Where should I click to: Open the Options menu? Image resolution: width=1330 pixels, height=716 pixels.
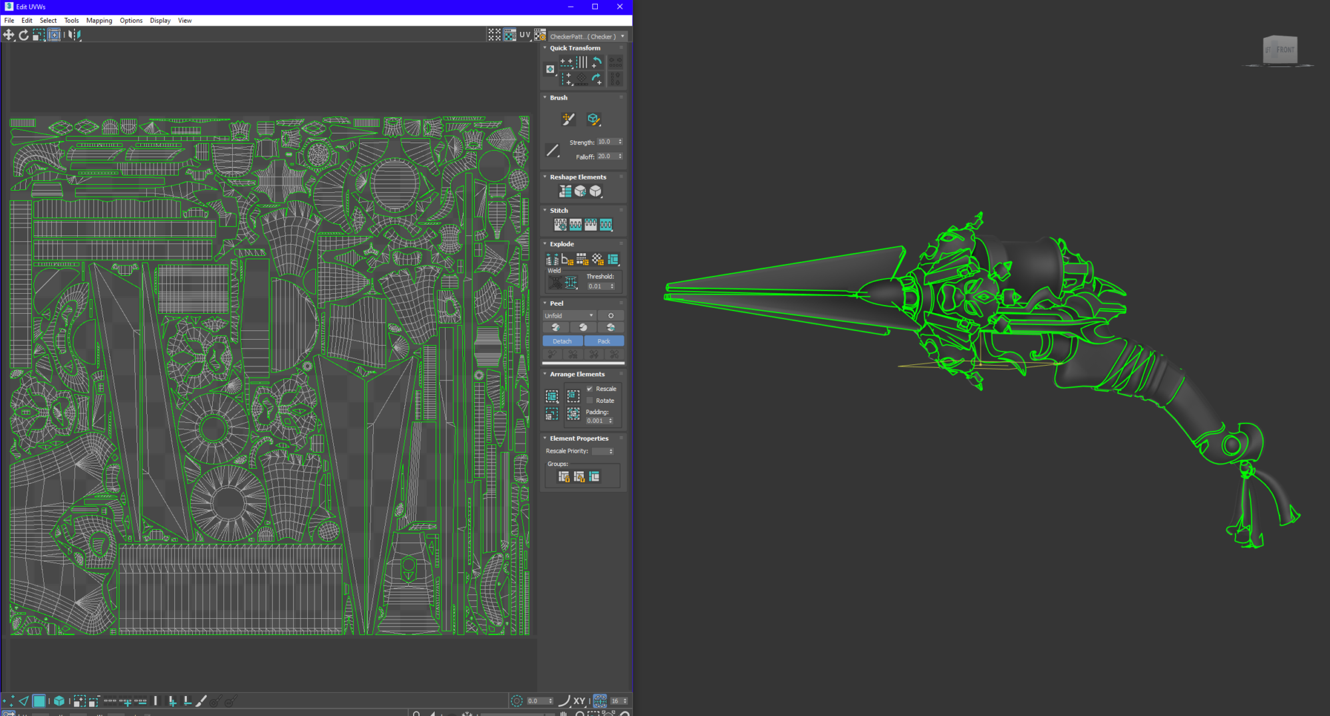point(131,21)
